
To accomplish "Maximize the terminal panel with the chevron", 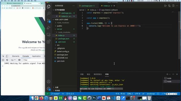I will (x=173, y=74).
